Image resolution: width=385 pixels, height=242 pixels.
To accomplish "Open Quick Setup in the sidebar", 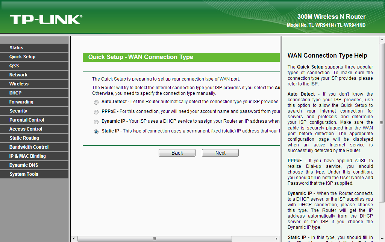I will coord(34,57).
